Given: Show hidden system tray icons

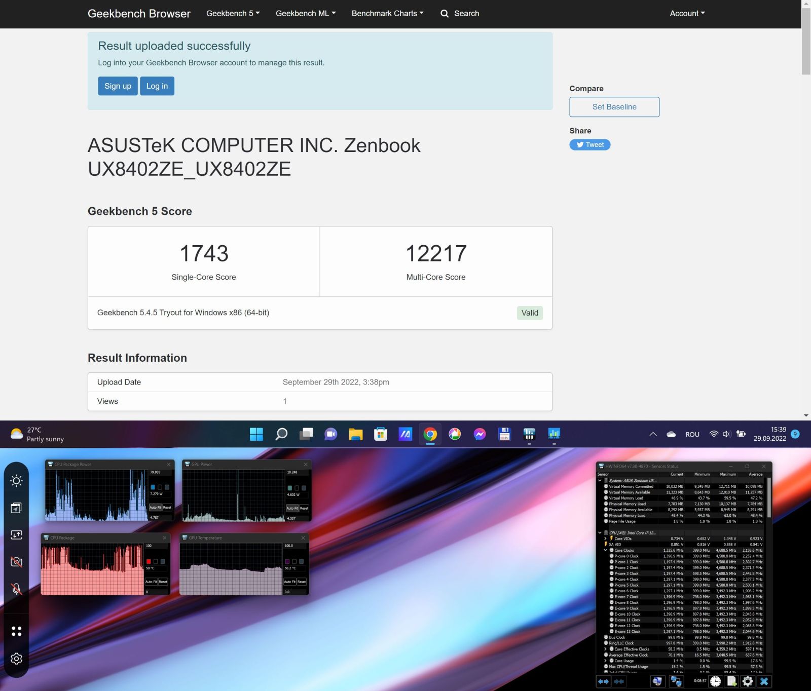Looking at the screenshot, I should point(653,434).
